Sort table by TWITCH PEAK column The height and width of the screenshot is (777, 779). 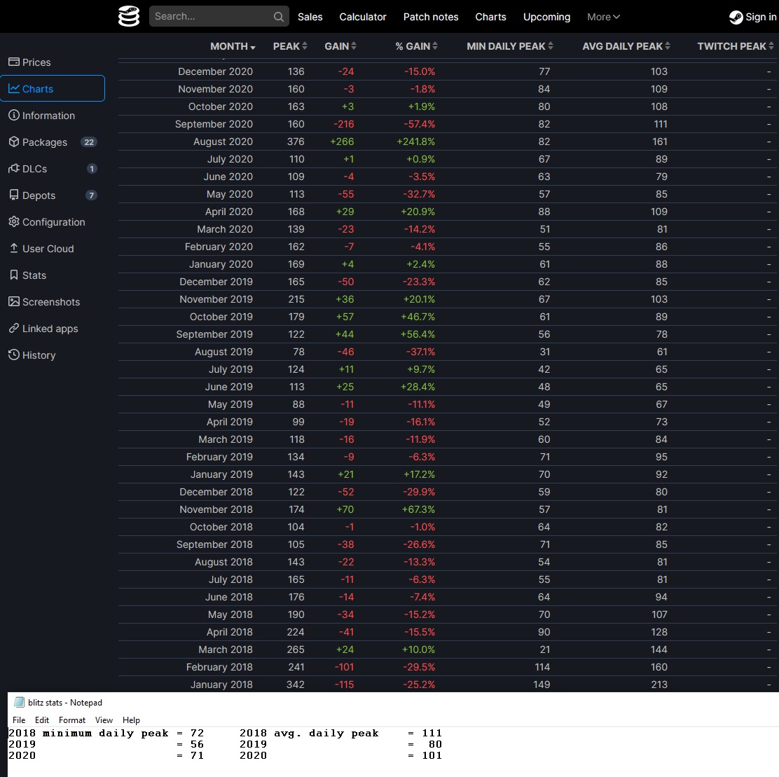(x=736, y=46)
